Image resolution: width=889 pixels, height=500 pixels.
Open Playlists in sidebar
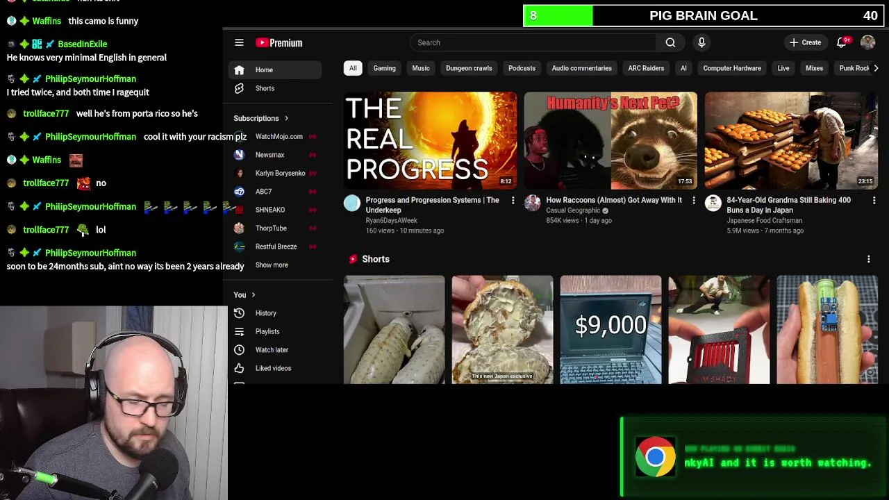[275, 331]
